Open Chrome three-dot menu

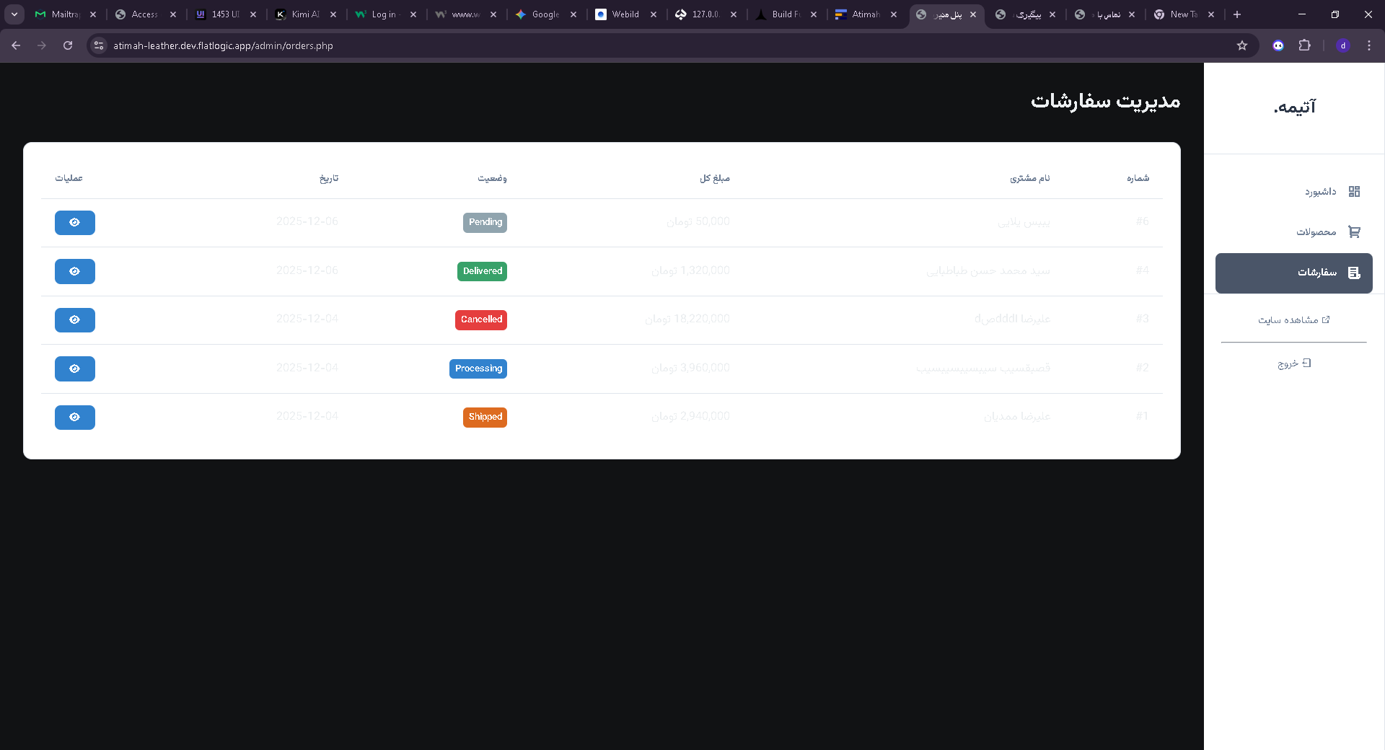[1368, 45]
